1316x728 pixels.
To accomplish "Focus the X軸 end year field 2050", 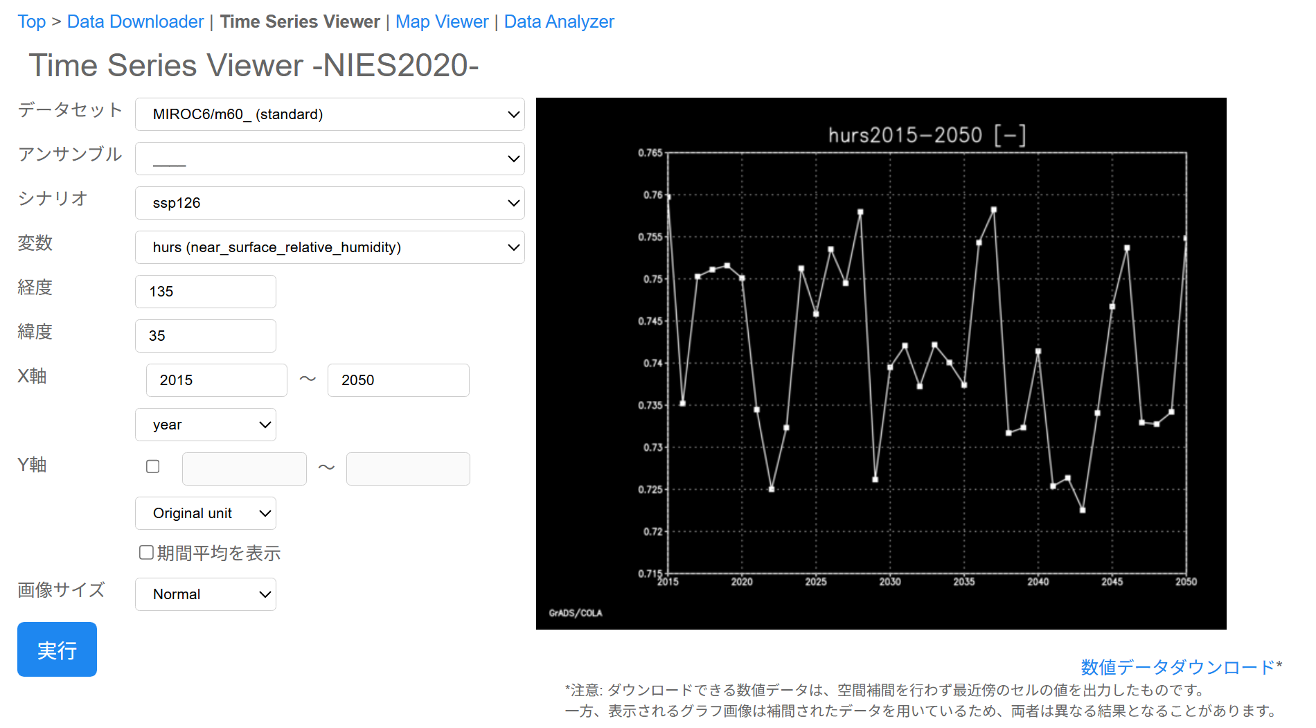I will coord(398,380).
